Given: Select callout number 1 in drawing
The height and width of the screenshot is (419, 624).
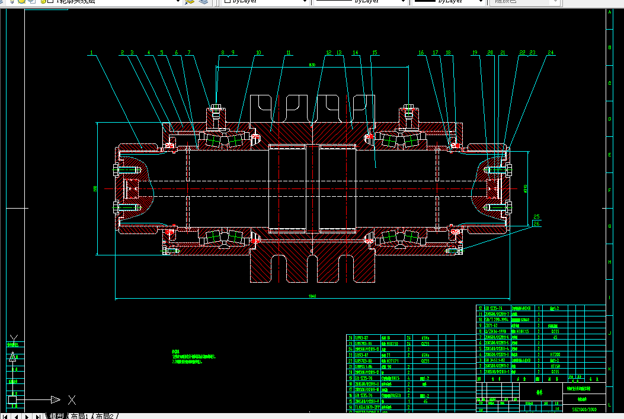Looking at the screenshot, I should [91, 53].
